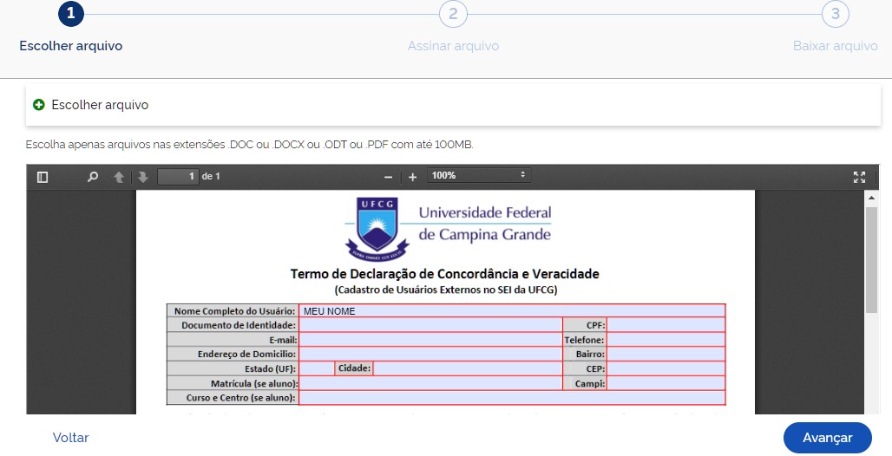
Task: Select step 3 Baixar arquivo
Action: pyautogui.click(x=835, y=14)
